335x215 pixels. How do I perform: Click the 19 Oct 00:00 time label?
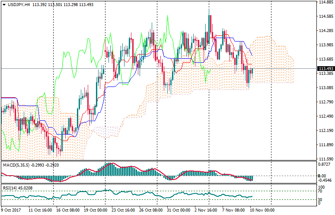coord(96,210)
